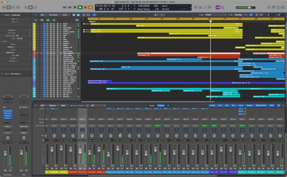Mute the KICK track with its M button
The image size is (287, 177).
pyautogui.click(x=51, y=24)
